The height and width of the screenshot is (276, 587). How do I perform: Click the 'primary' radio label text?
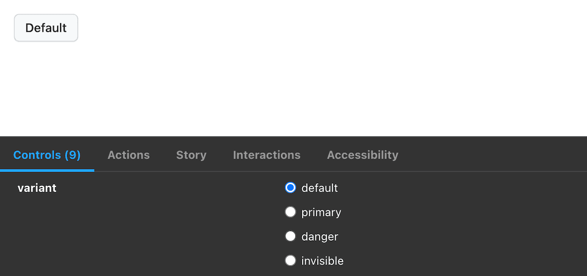coord(321,212)
